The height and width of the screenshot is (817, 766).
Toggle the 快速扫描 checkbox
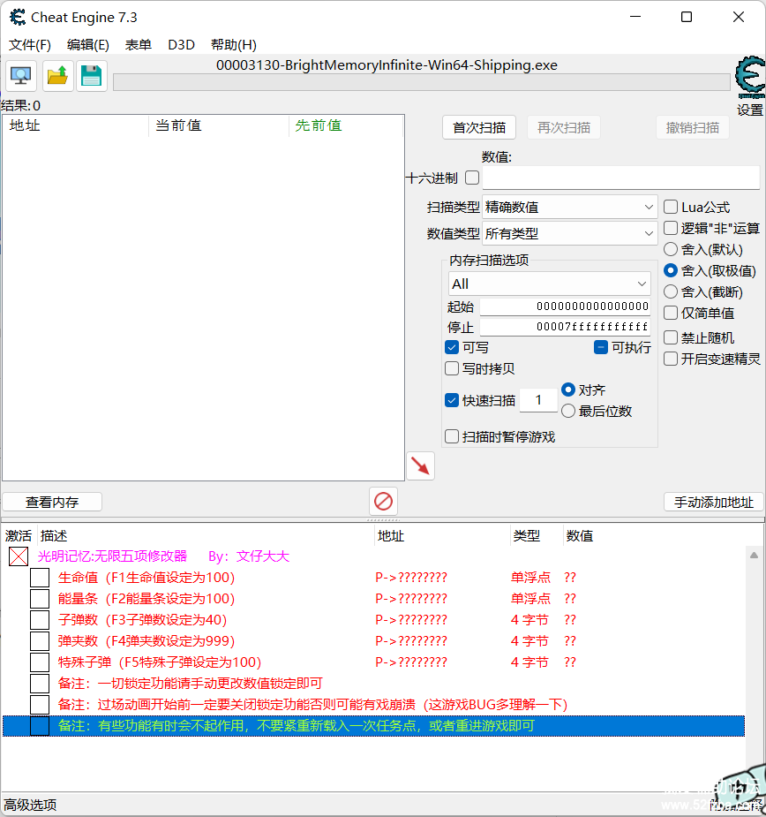(452, 400)
